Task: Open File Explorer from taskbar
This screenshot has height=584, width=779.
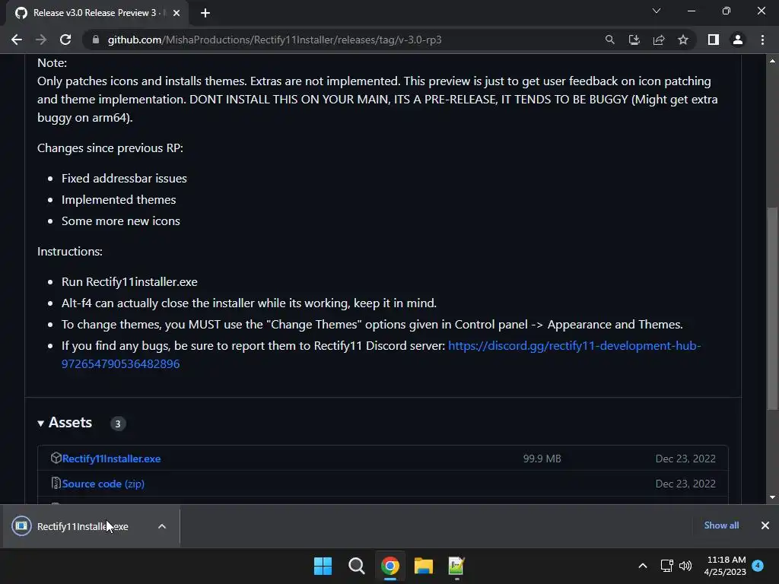Action: pos(423,566)
